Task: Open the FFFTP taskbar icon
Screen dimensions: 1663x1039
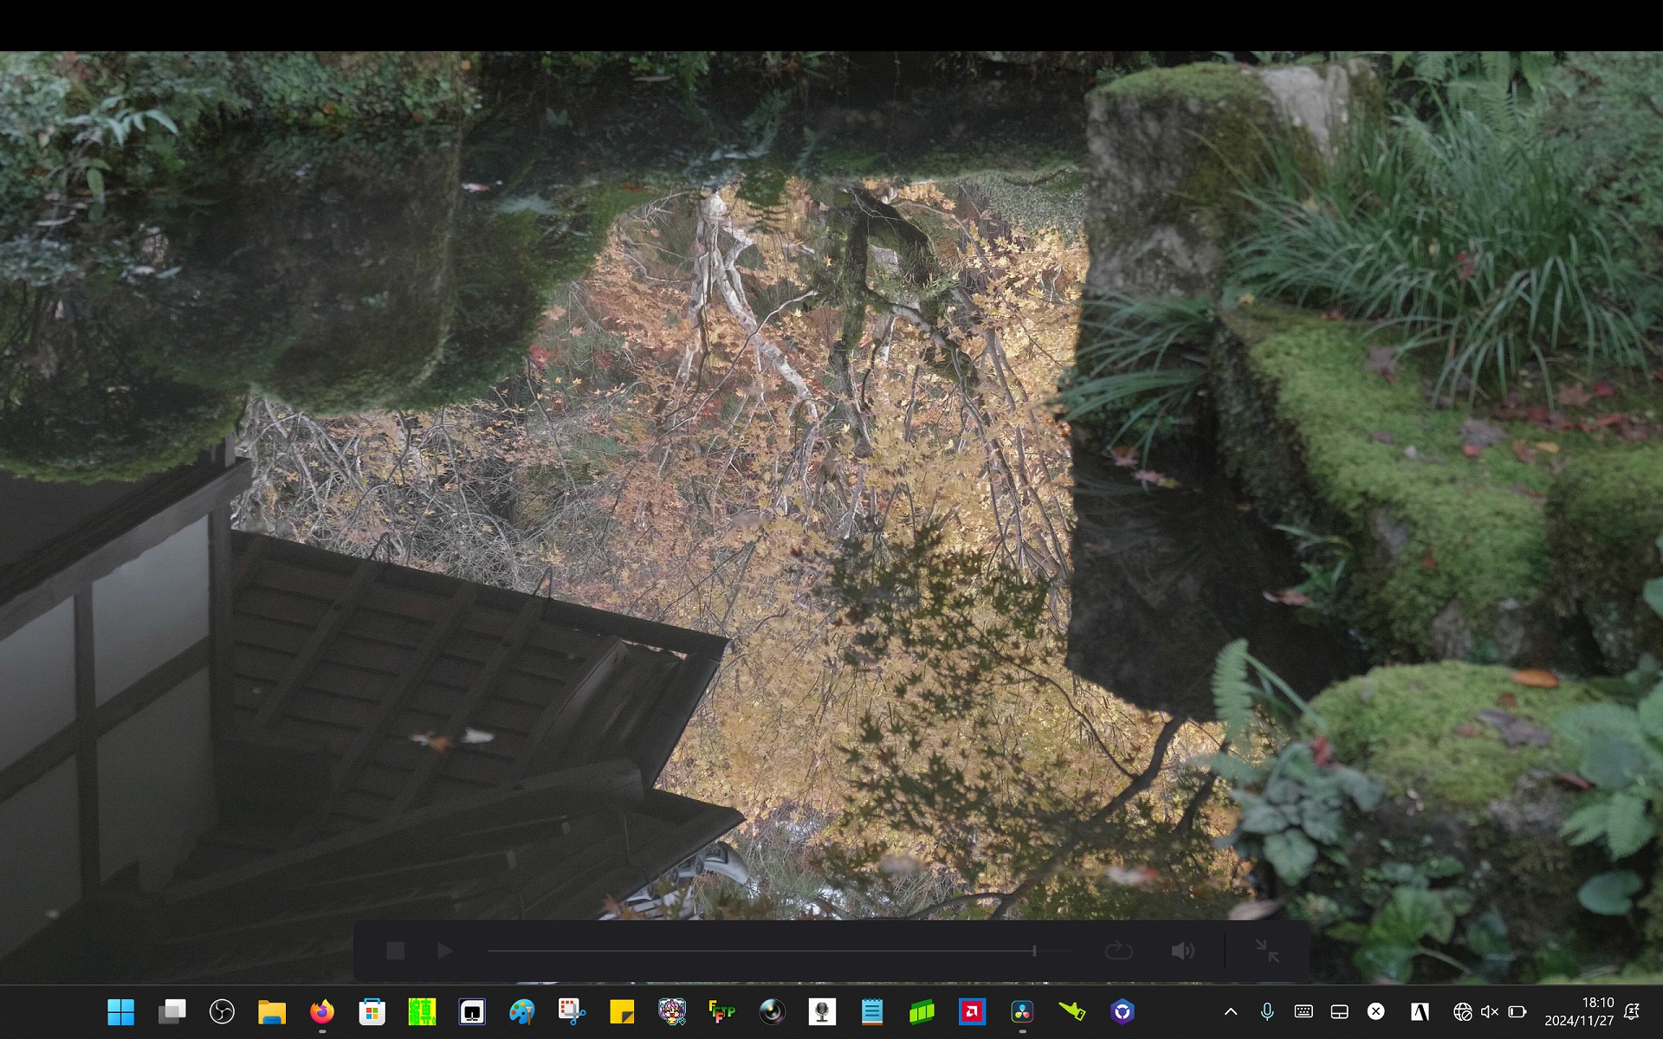Action: [x=721, y=1011]
